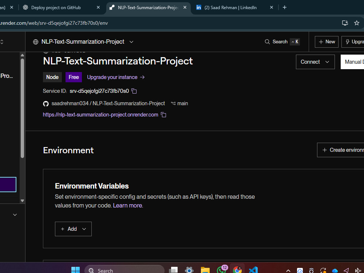This screenshot has height=273, width=364.
Task: Open saadrehman034 / NLP-Text-Summarization-Project repo link
Action: point(108,103)
